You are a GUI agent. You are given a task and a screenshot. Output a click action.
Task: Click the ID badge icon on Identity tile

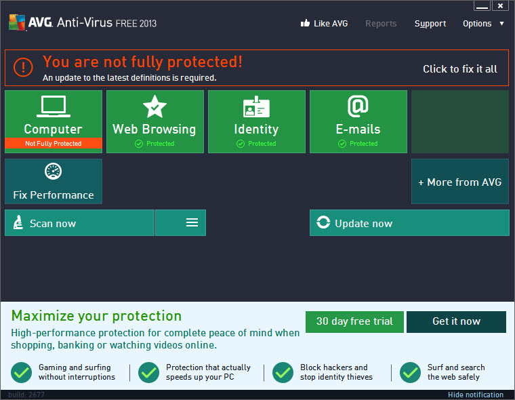coord(256,107)
